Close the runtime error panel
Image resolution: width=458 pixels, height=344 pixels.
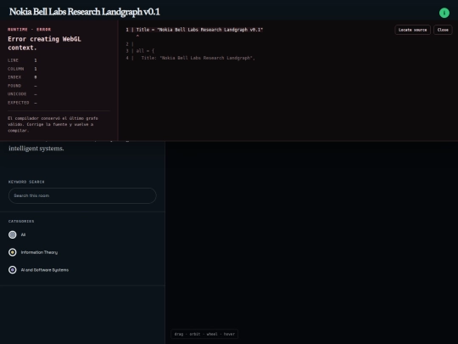click(443, 30)
